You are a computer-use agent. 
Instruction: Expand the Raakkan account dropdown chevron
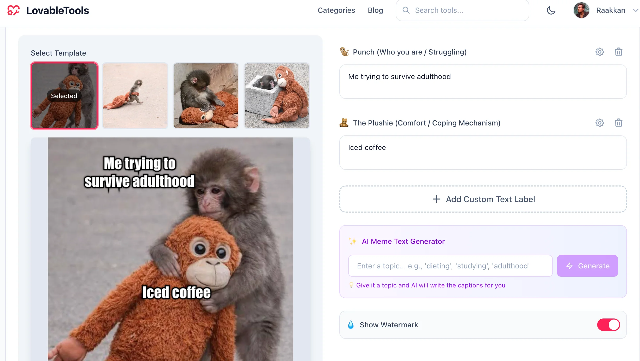635,10
